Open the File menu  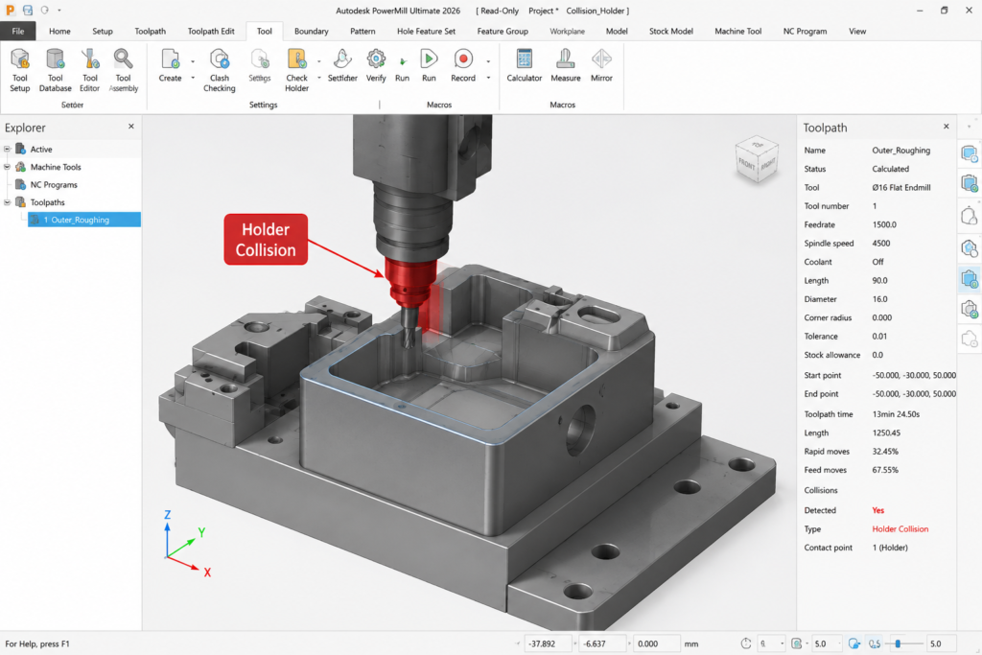coord(18,31)
